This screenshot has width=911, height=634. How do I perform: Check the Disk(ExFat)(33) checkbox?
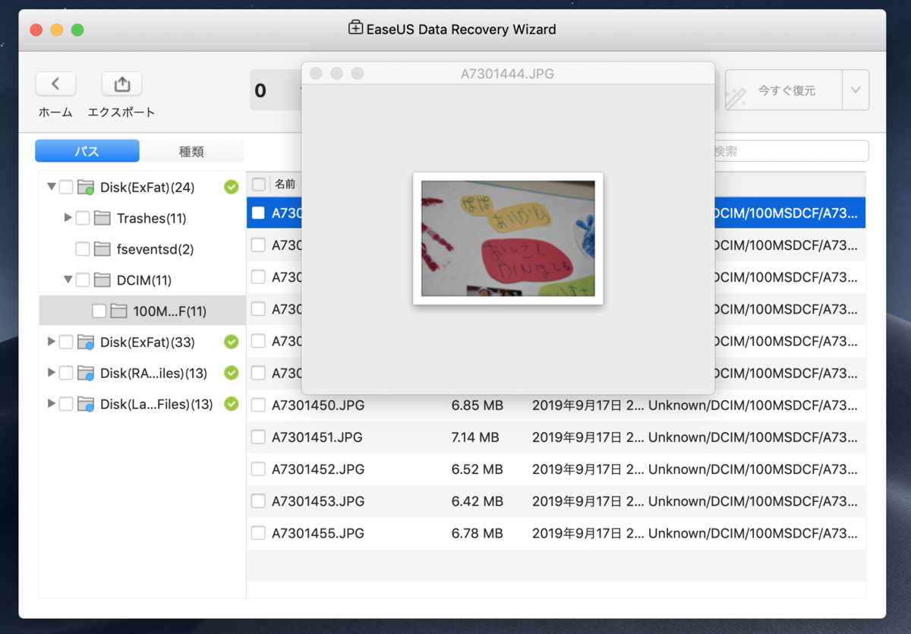tap(66, 342)
